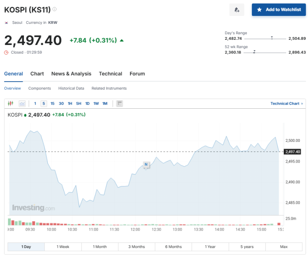The width and height of the screenshot is (308, 256).
Task: Click the KRW currency label
Action: pos(53,23)
